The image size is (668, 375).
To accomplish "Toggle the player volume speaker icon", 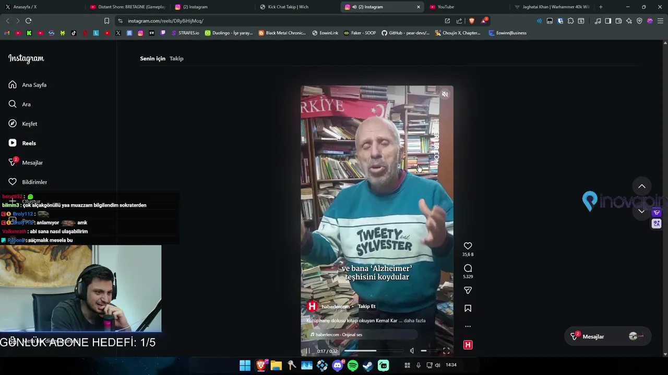I will click(412, 351).
